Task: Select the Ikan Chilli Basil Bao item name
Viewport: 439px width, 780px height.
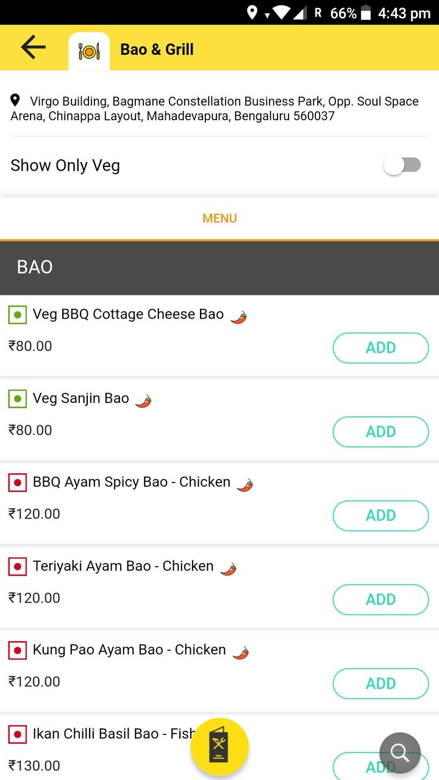Action: coord(110,734)
